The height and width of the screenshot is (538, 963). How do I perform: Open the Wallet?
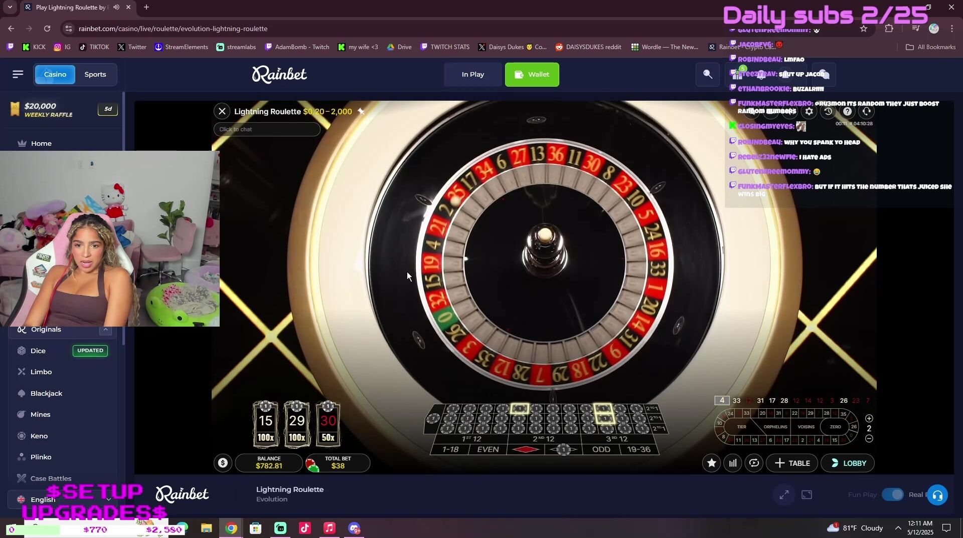coord(532,74)
